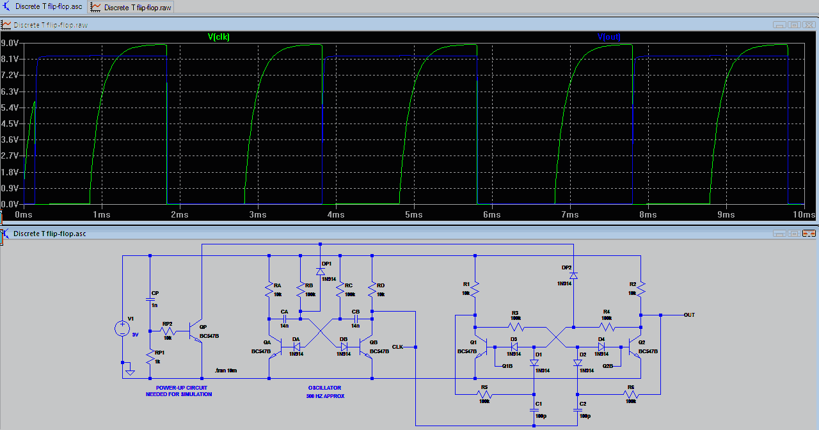
Task: Click the .tran 10m simulation directive
Action: click(226, 370)
